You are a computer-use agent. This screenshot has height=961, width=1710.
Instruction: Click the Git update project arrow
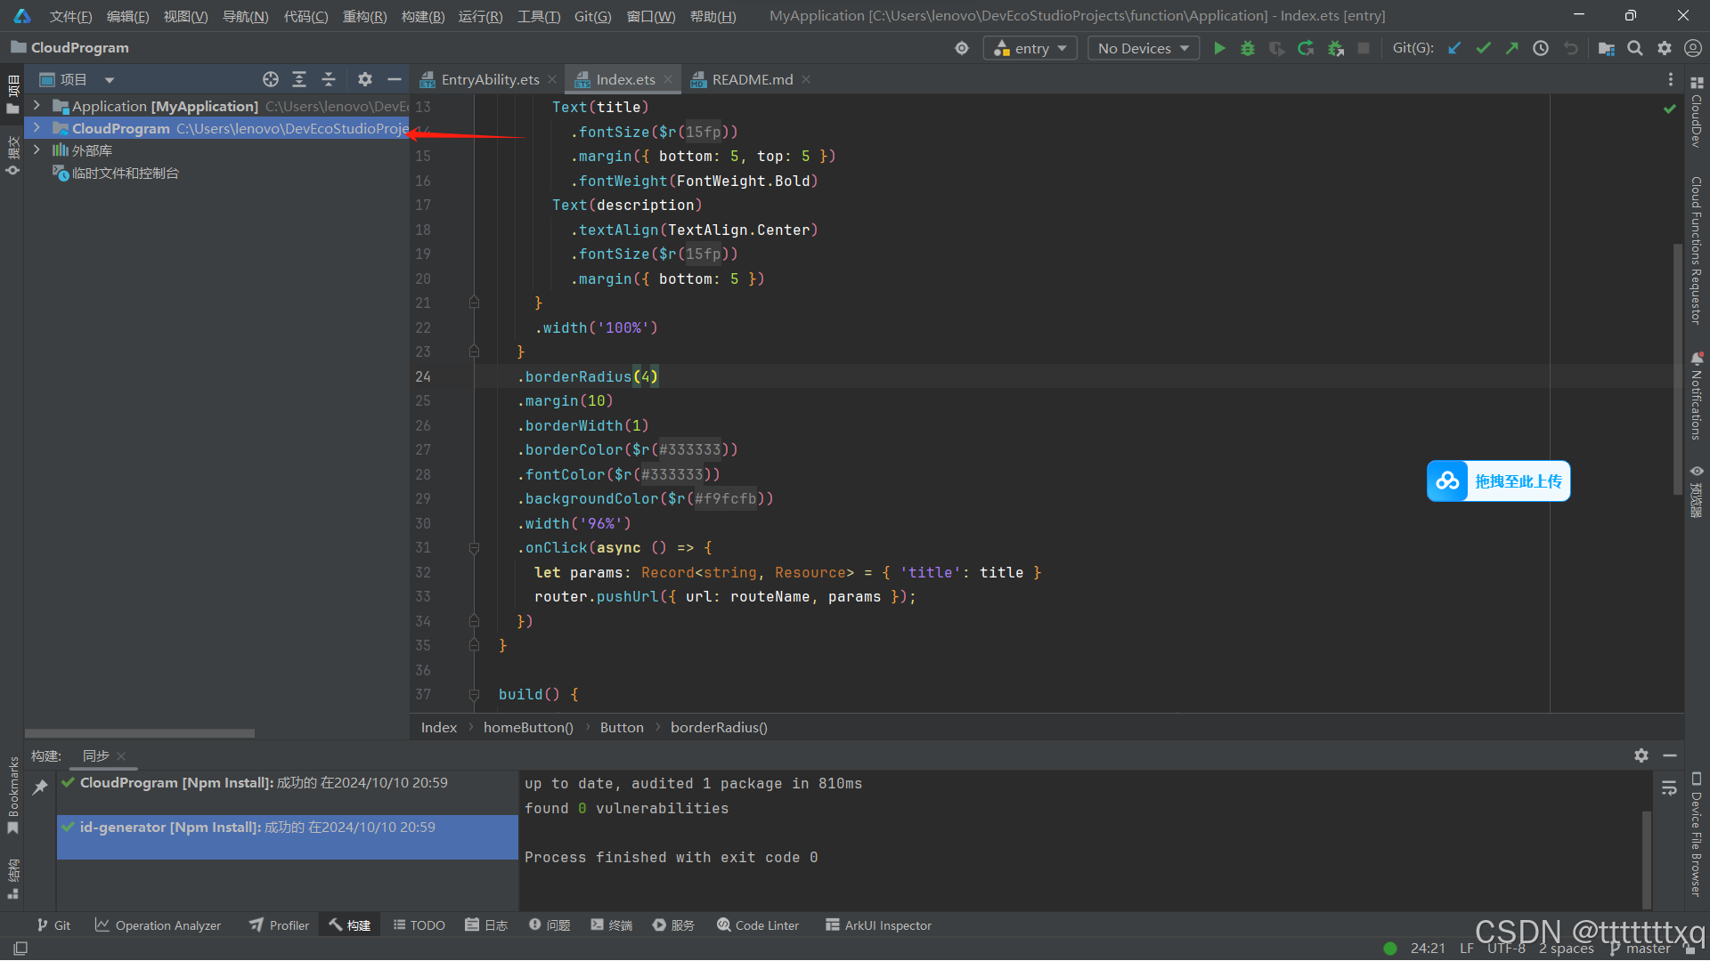pos(1454,48)
